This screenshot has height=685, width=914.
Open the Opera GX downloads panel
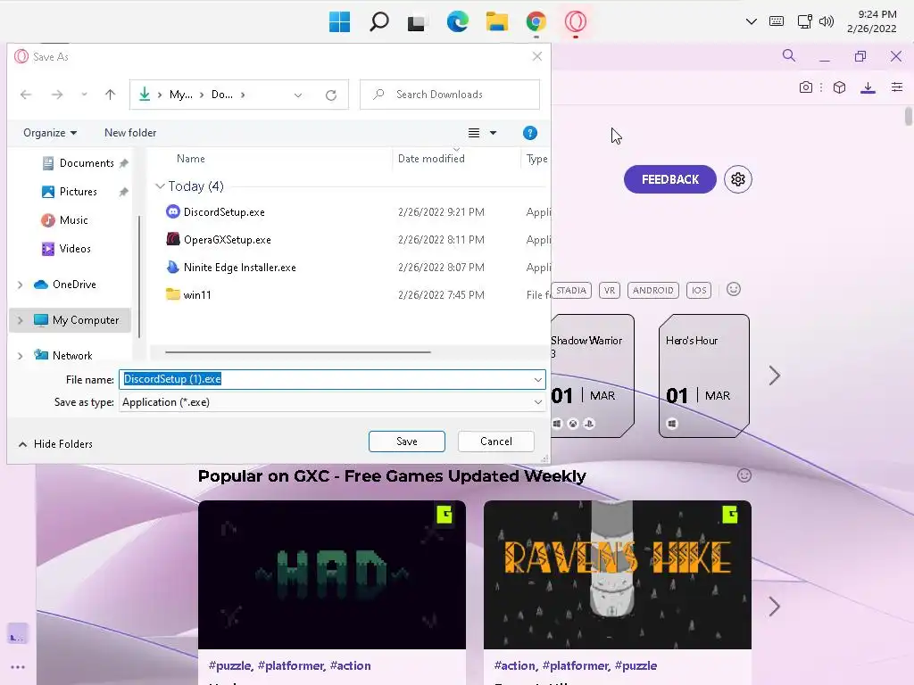868,87
